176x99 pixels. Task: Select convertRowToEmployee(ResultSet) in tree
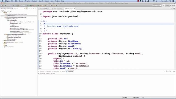point(20,30)
